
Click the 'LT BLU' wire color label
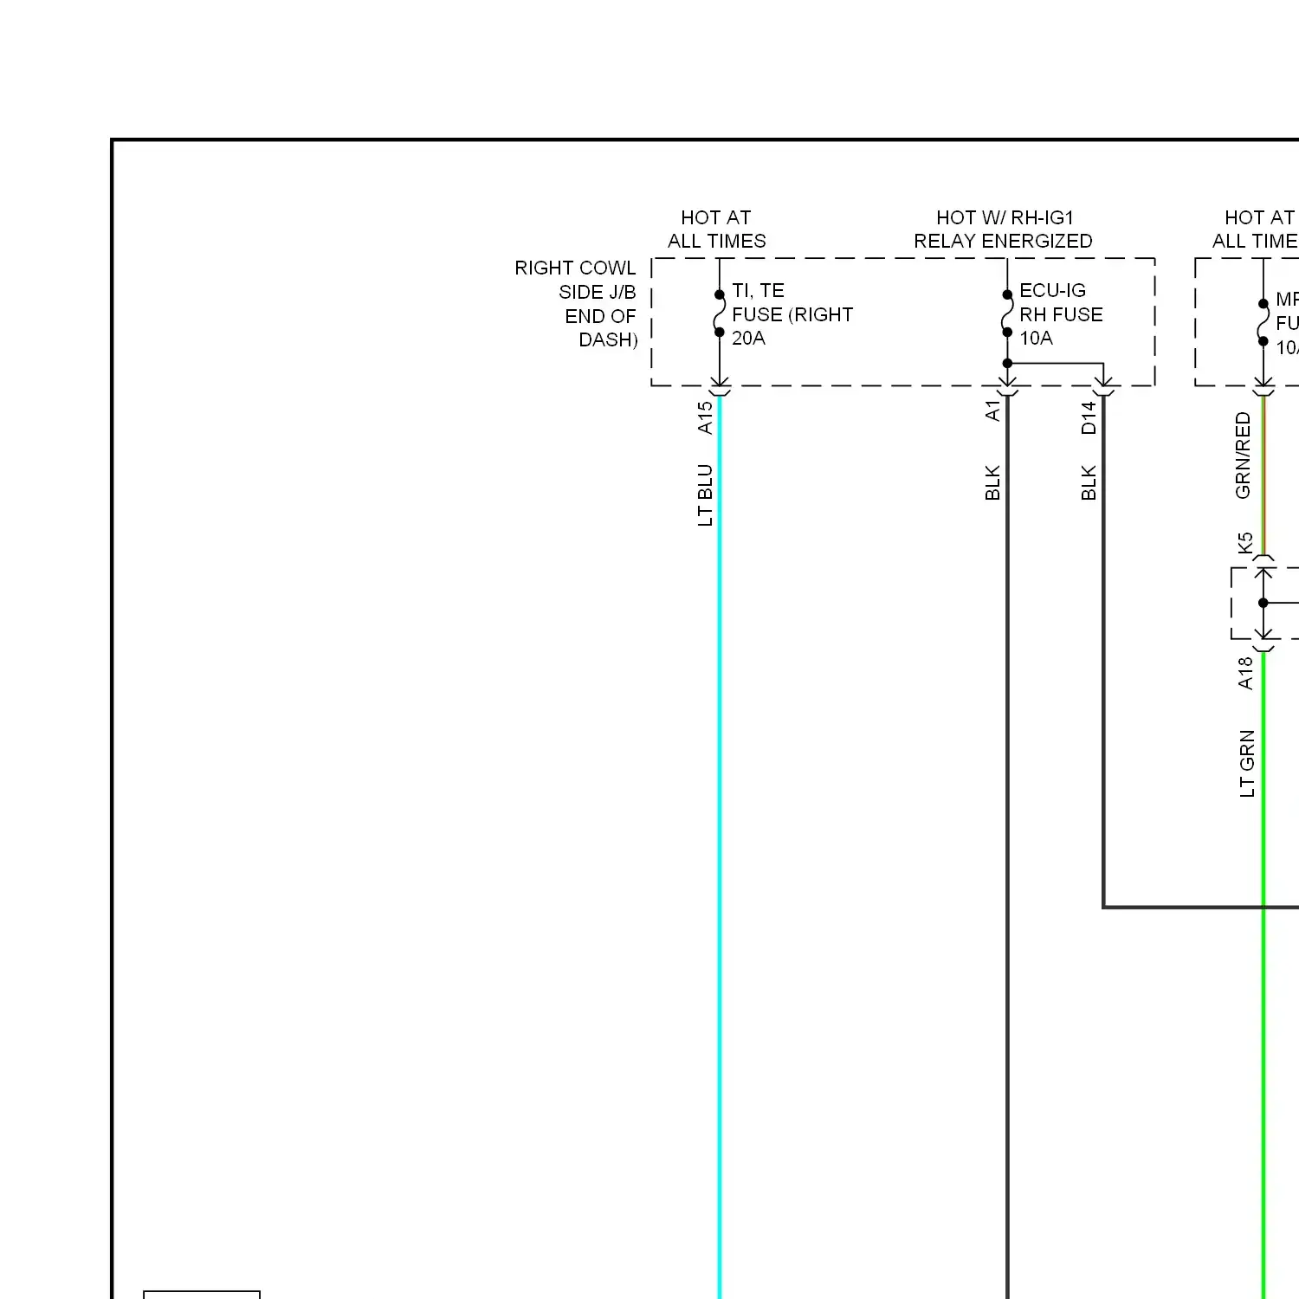[x=705, y=495]
